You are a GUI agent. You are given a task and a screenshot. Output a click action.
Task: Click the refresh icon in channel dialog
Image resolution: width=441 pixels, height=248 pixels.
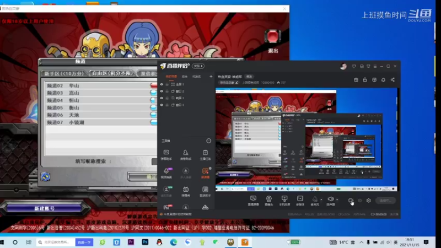coord(45,176)
